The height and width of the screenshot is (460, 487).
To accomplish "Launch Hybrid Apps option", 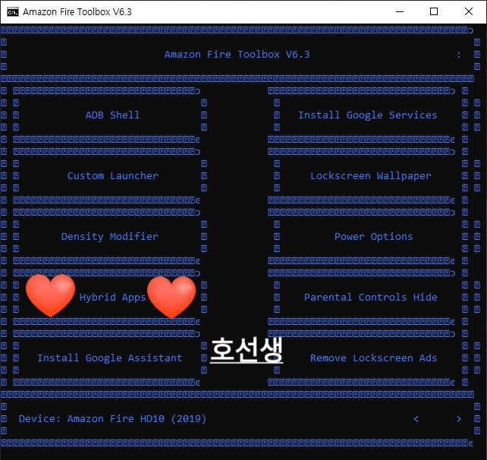I will click(112, 297).
